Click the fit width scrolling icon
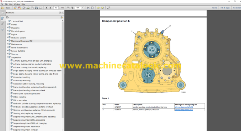Viewport: 241px width, 131px height. coord(88,8)
